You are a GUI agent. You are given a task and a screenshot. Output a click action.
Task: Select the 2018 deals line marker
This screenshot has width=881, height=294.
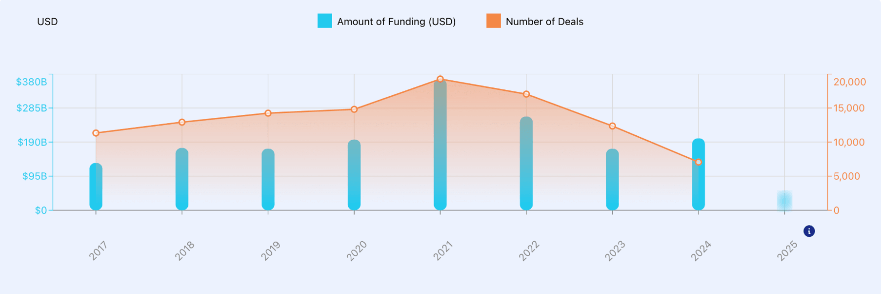pos(182,122)
